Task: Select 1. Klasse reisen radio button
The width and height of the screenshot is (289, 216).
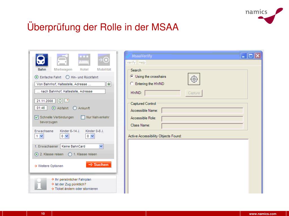Action: click(70, 154)
